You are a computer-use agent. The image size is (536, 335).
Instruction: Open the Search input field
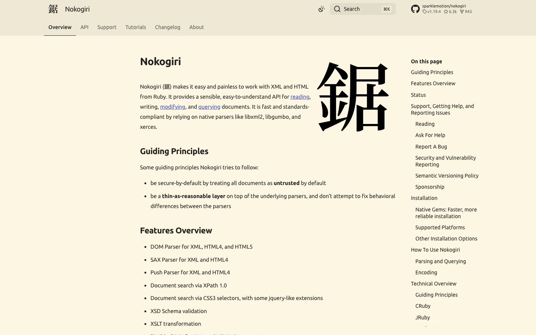363,9
